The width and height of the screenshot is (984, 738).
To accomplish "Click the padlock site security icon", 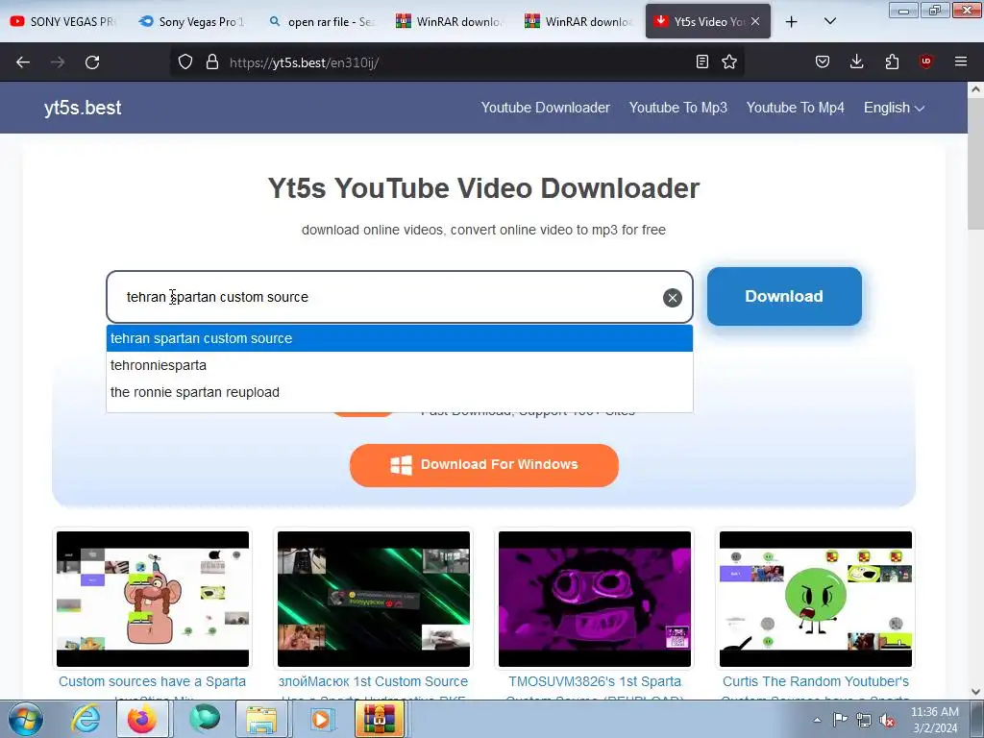I will [212, 61].
